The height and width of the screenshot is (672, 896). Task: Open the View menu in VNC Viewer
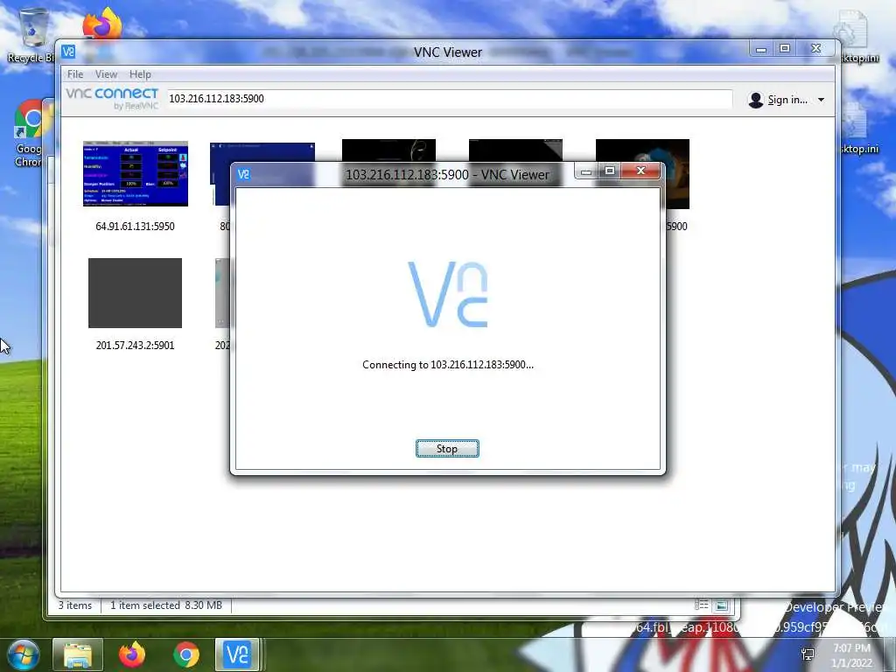click(x=106, y=74)
